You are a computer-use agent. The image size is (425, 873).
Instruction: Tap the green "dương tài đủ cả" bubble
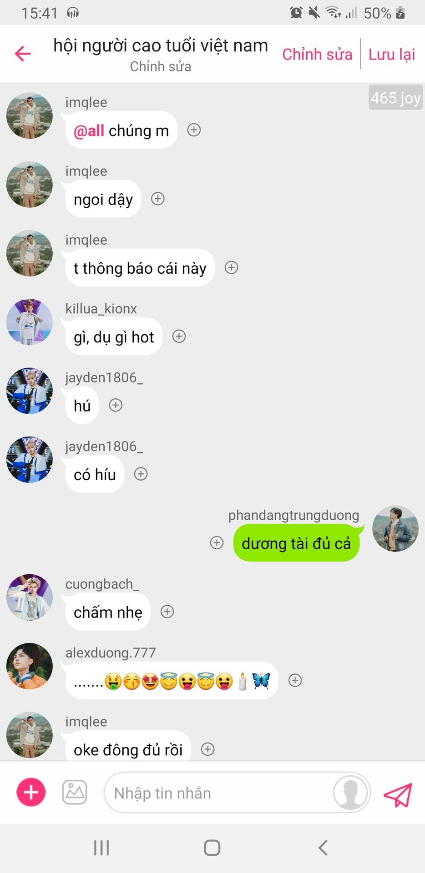[x=296, y=543]
